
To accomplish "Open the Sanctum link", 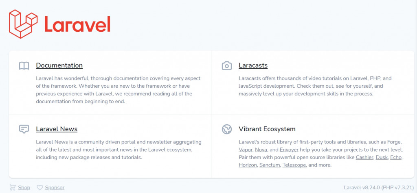I will 270,165.
